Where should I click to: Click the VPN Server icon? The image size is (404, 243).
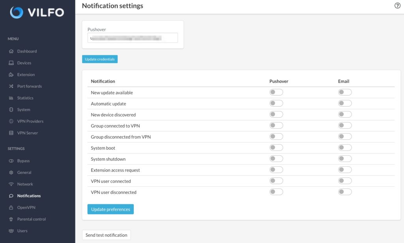pyautogui.click(x=11, y=133)
